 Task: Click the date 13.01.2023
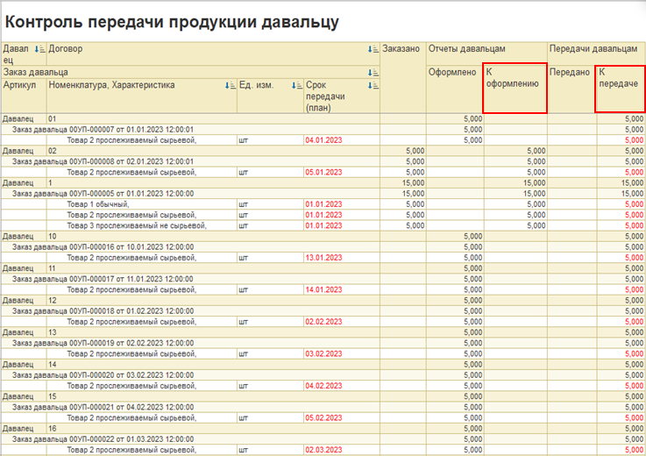(x=323, y=258)
